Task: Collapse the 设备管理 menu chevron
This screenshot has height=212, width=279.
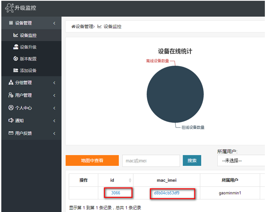Action: tap(54, 23)
